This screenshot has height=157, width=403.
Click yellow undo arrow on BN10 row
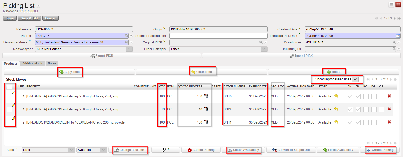tap(336, 96)
